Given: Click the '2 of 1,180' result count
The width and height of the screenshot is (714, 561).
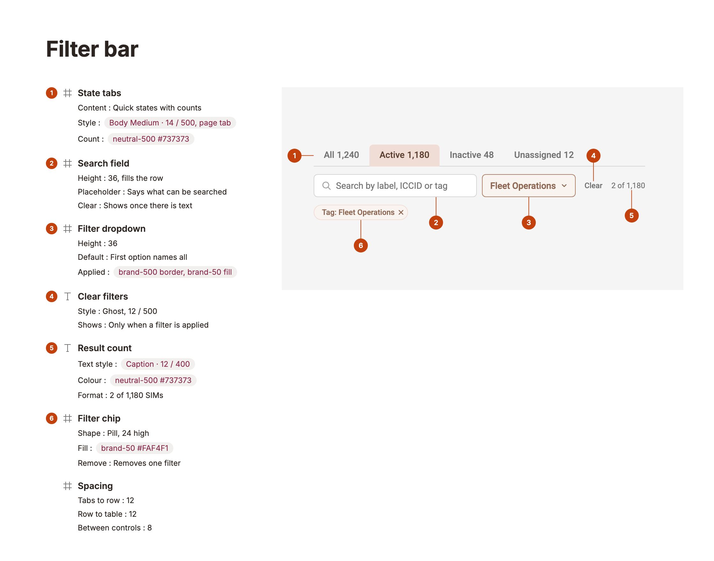Looking at the screenshot, I should 628,186.
